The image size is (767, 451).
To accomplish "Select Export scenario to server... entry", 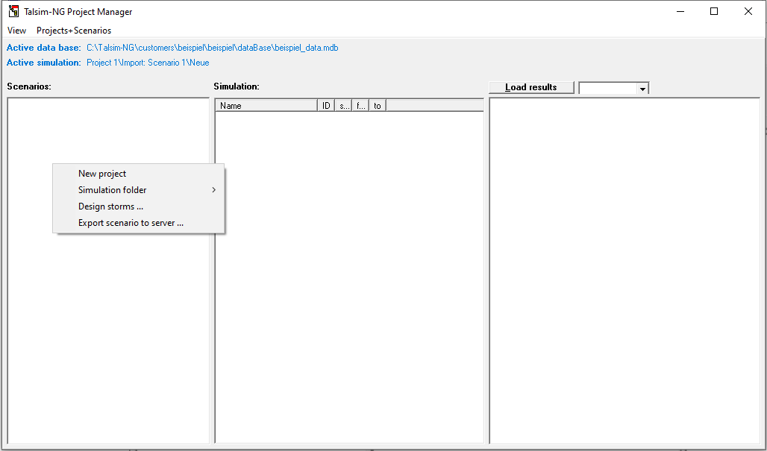I will pyautogui.click(x=131, y=223).
